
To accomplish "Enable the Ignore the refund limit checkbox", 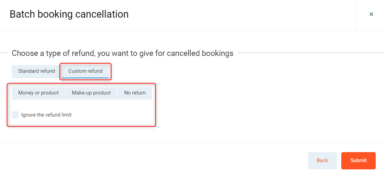I will [x=16, y=115].
